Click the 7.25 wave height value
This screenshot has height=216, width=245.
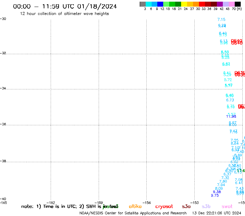234,140
